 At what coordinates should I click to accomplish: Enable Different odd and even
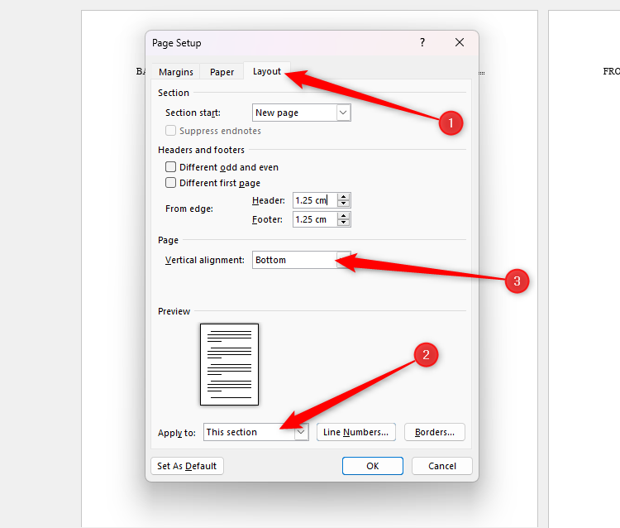[x=170, y=167]
